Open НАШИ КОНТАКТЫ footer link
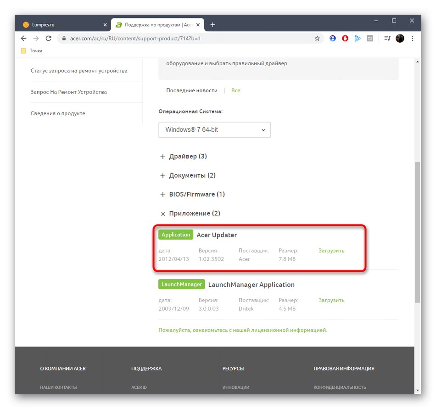The width and height of the screenshot is (436, 409). (58, 387)
